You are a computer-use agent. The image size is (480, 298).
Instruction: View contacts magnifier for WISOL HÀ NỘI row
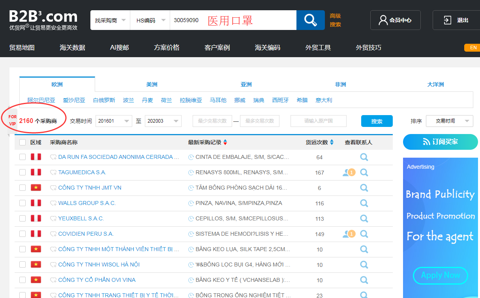(364, 264)
